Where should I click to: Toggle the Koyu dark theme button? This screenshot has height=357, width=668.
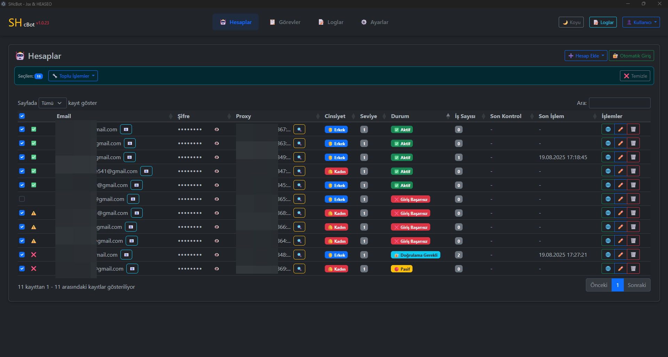tap(571, 22)
